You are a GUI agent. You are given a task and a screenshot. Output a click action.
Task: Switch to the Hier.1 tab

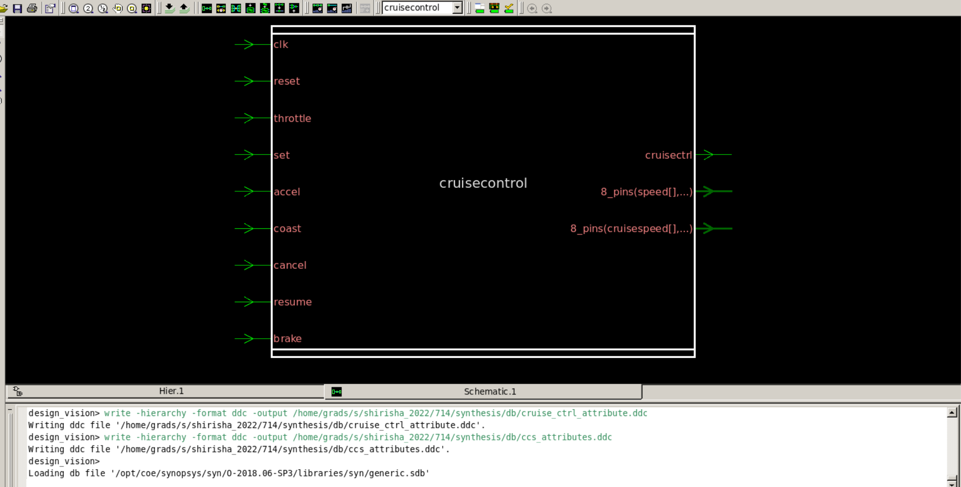point(171,391)
